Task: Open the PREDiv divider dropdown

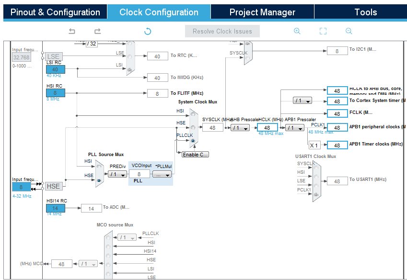Action: pyautogui.click(x=117, y=174)
